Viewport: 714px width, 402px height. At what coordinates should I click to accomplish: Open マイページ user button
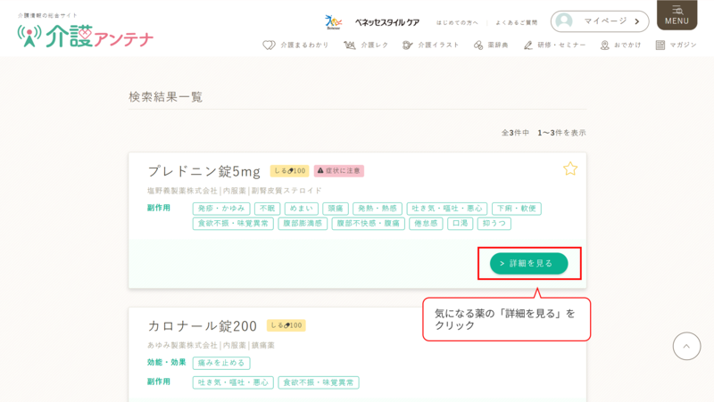600,21
